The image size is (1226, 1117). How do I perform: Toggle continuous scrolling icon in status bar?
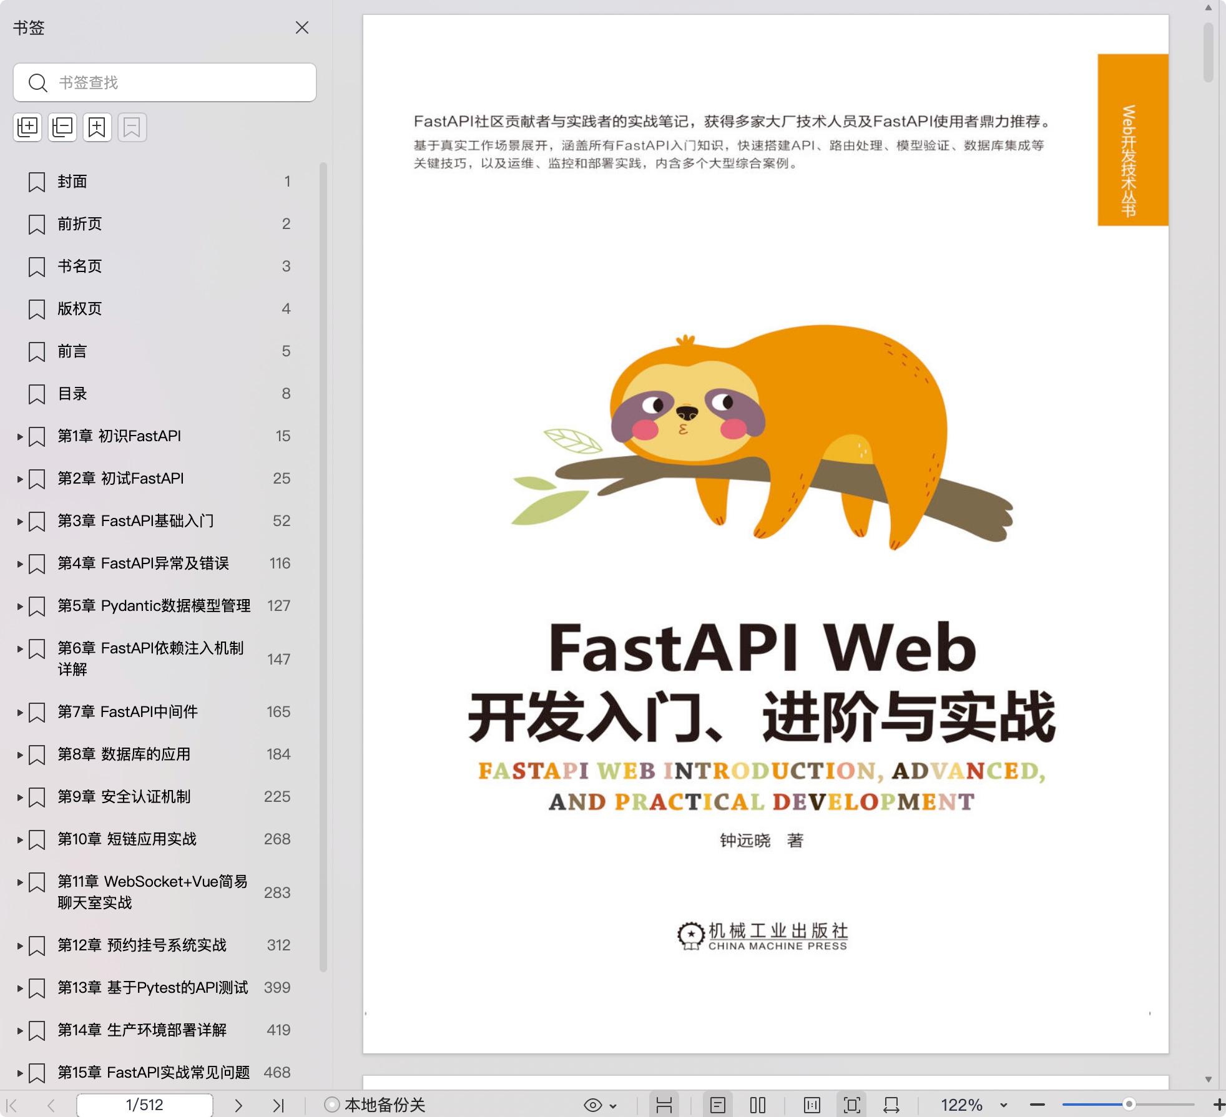click(x=664, y=1105)
